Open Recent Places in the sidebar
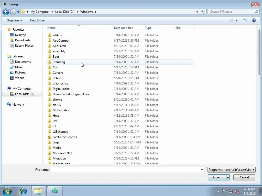 24,45
